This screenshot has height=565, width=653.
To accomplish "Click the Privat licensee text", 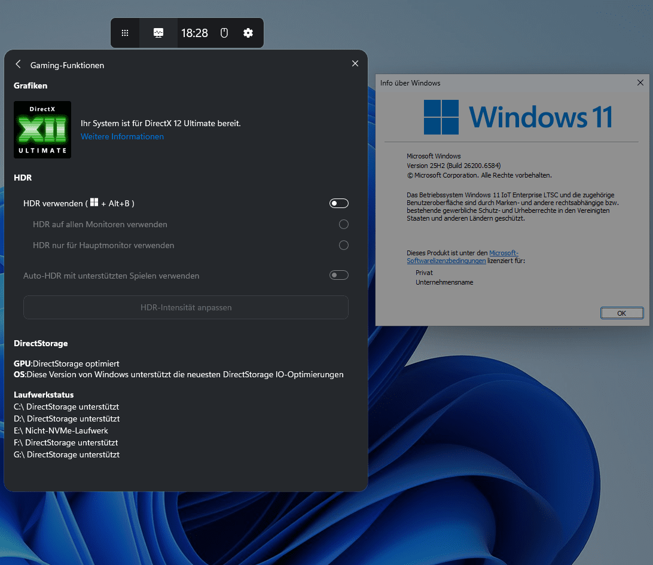I will [x=424, y=273].
